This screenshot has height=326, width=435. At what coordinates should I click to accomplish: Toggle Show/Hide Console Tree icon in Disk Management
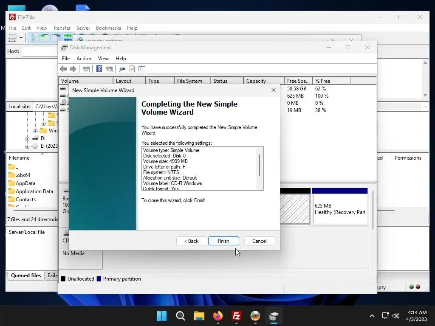click(86, 69)
